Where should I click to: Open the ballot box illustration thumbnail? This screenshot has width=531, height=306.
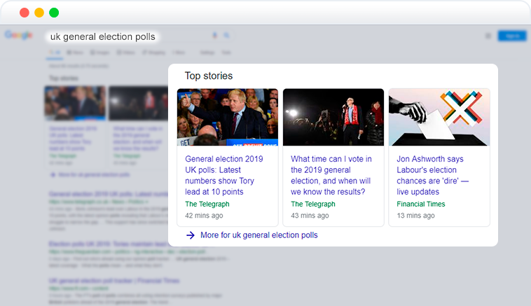point(439,117)
